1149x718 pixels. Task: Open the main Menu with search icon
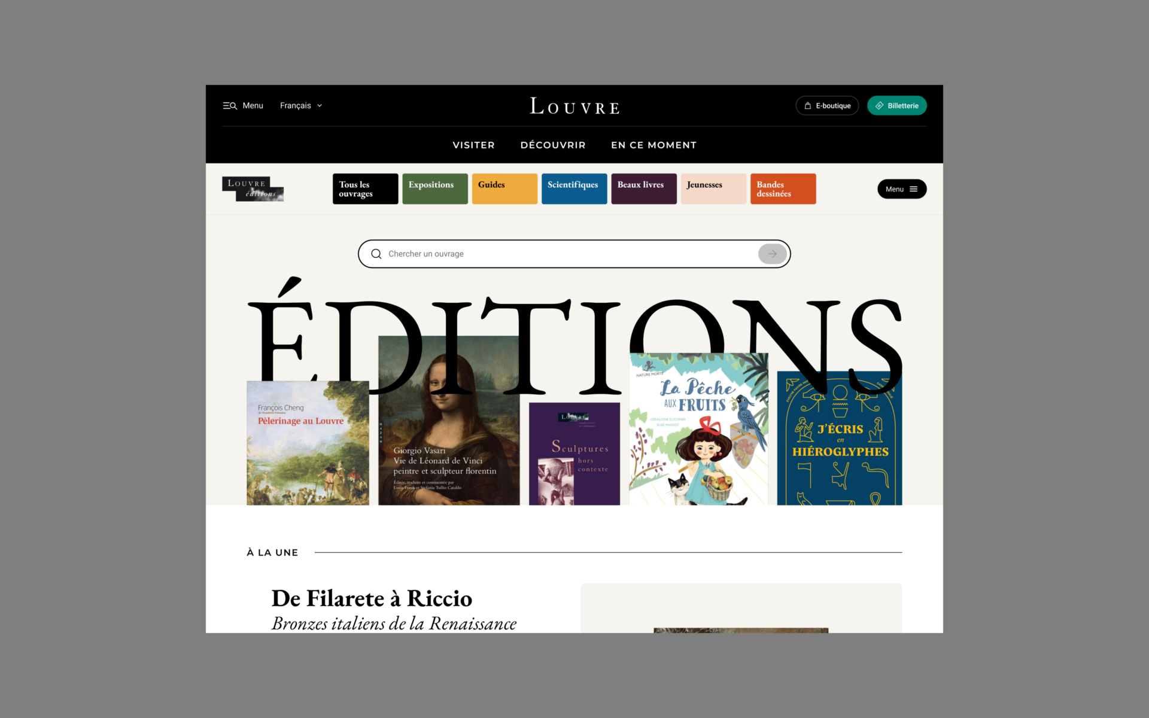243,105
